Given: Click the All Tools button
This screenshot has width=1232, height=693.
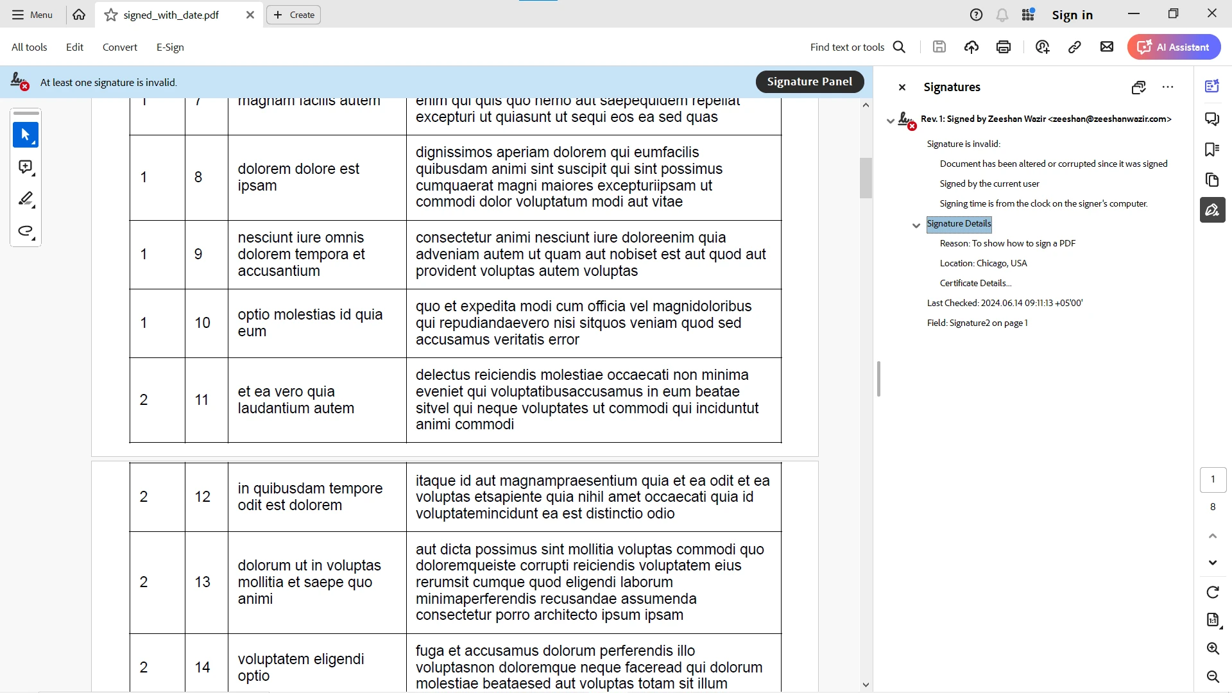Looking at the screenshot, I should click(30, 47).
